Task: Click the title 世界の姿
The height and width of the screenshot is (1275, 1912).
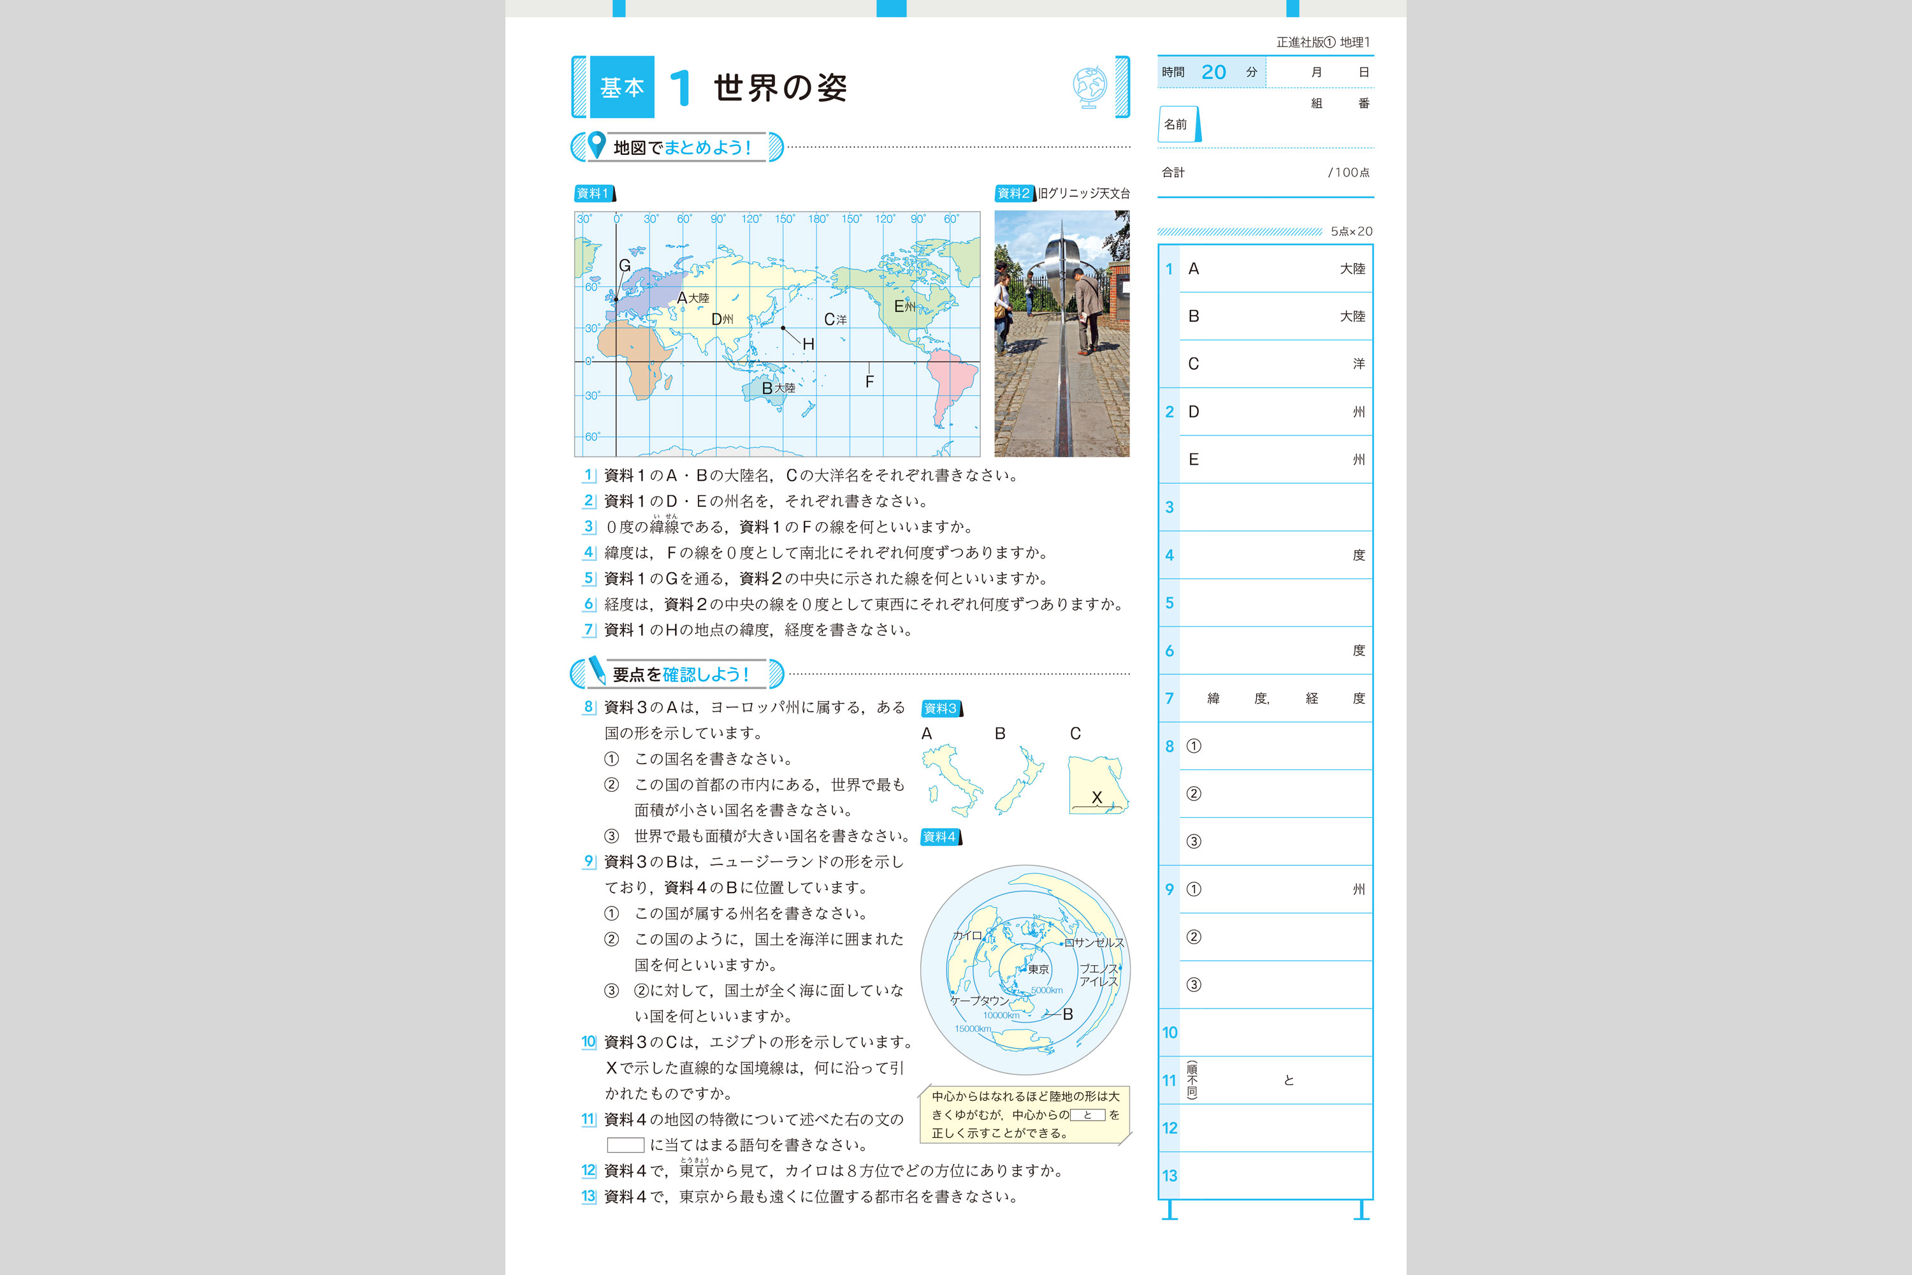Action: [x=780, y=88]
